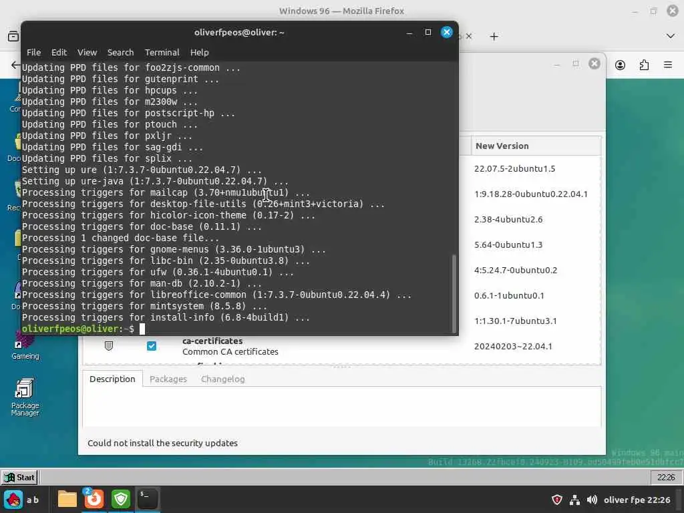684x513 pixels.
Task: Switch to the Packages tab
Action: tap(168, 379)
